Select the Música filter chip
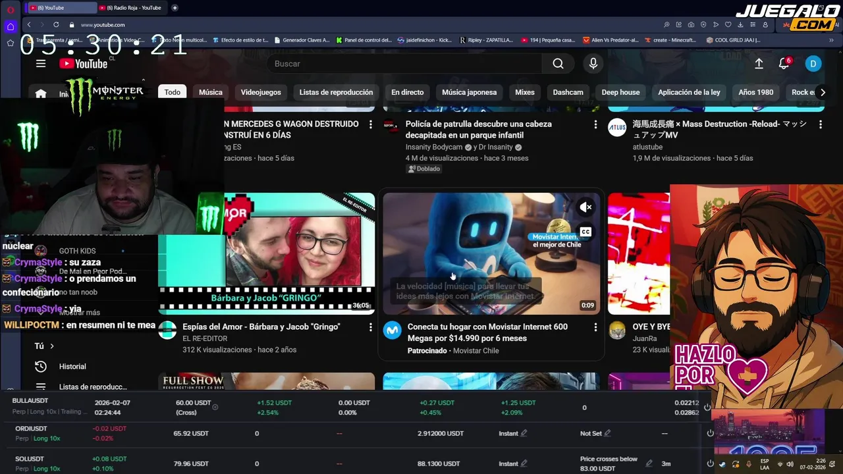The width and height of the screenshot is (843, 474). pos(211,92)
